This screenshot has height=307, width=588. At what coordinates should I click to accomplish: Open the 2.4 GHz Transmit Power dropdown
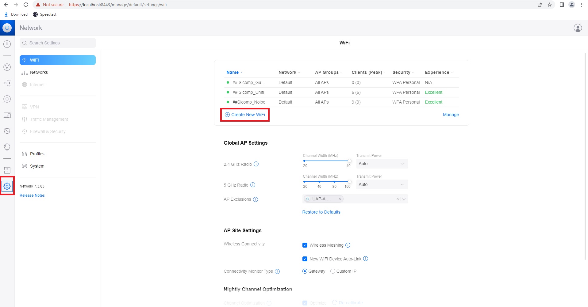click(x=381, y=164)
